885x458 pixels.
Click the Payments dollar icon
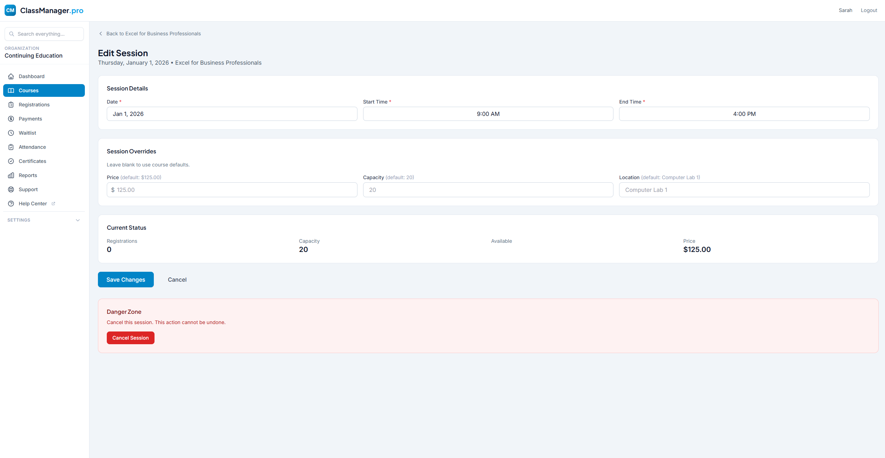click(11, 118)
